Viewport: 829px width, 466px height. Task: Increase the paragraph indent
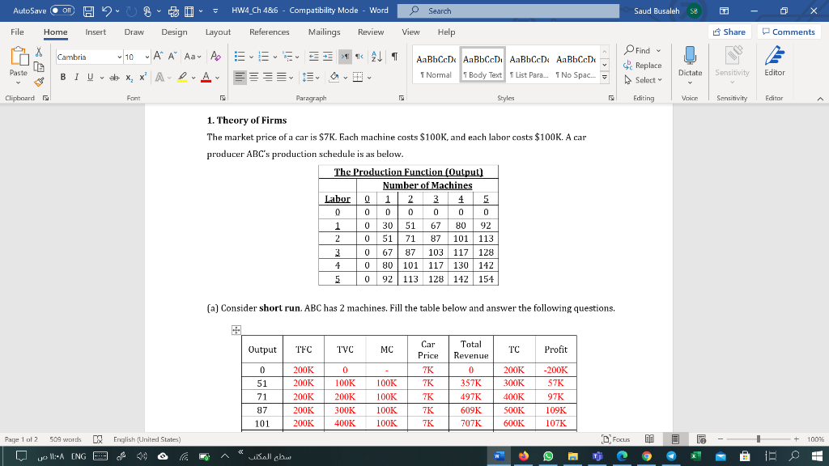coord(328,57)
